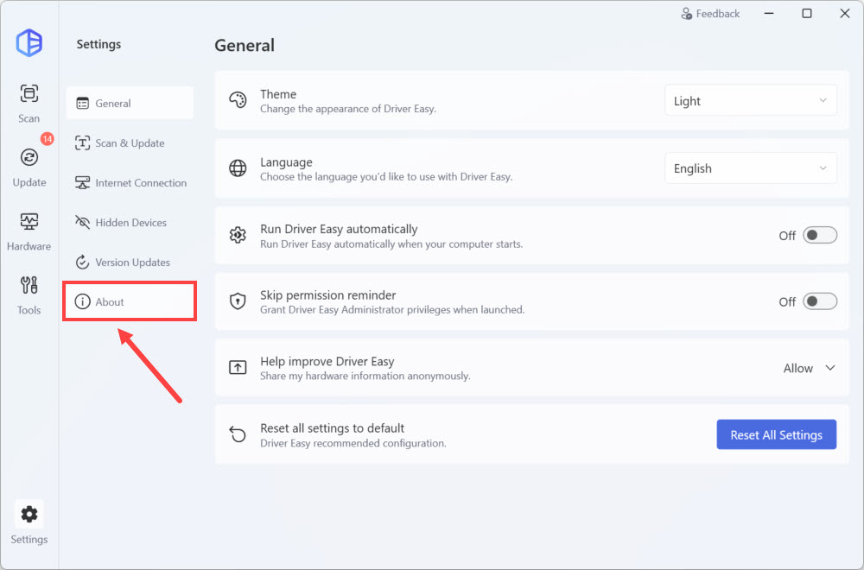Screen dimensions: 864x570
Task: Open the Hidden Devices settings page
Action: click(130, 223)
